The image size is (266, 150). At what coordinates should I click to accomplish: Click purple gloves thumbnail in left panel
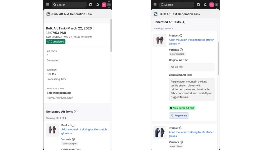point(52,130)
